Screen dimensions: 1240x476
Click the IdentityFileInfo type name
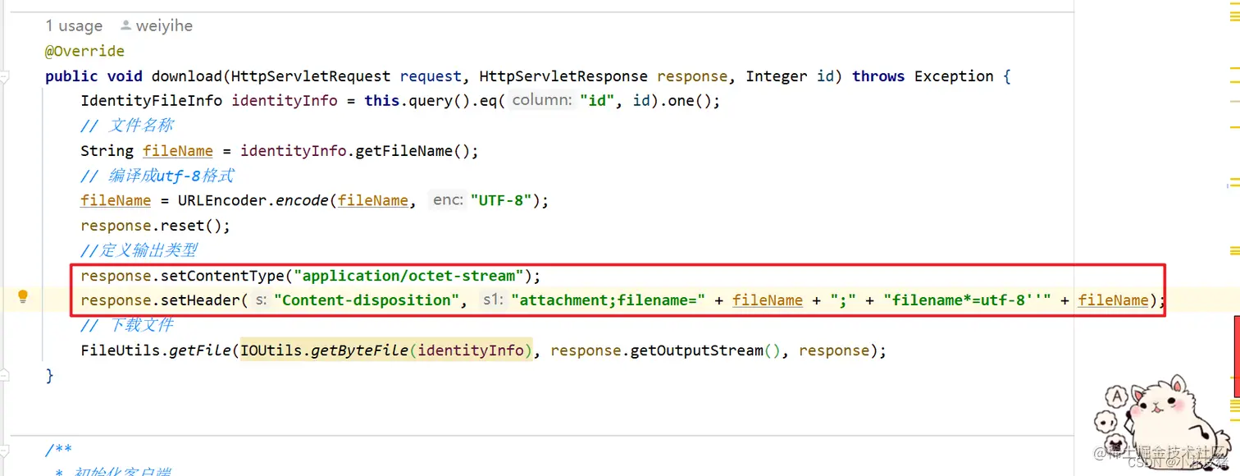pos(151,101)
